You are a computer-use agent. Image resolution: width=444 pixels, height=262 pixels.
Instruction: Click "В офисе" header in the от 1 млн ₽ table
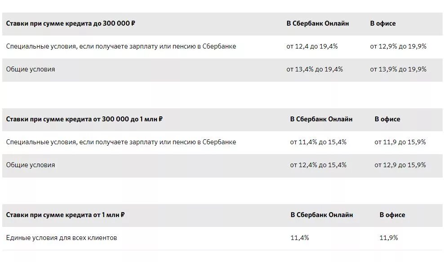pos(392,215)
